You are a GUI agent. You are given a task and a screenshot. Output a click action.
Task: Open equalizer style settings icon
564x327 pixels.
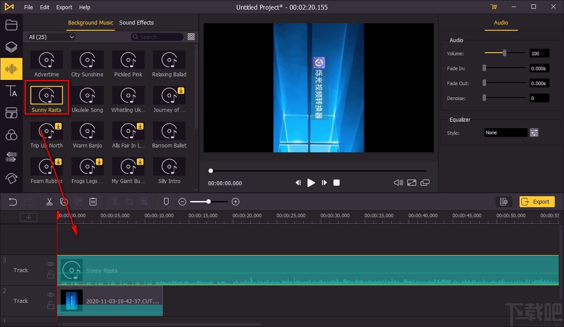[534, 133]
